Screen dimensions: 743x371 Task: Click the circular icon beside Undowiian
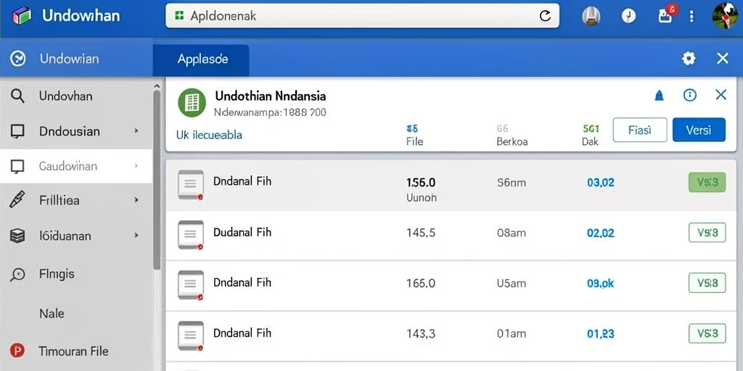17,59
